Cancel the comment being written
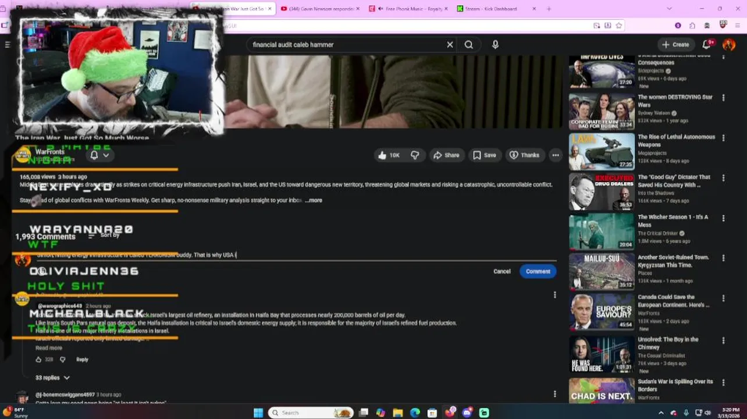747x419 pixels. click(502, 271)
